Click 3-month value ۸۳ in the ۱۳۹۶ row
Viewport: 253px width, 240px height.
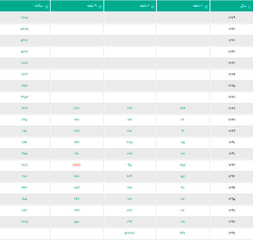pyautogui.click(x=183, y=210)
